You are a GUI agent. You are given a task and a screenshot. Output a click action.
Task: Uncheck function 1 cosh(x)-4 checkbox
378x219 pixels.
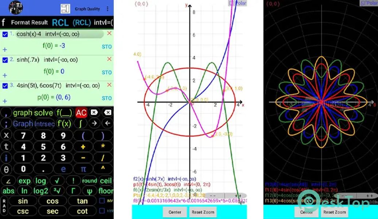tap(5, 34)
